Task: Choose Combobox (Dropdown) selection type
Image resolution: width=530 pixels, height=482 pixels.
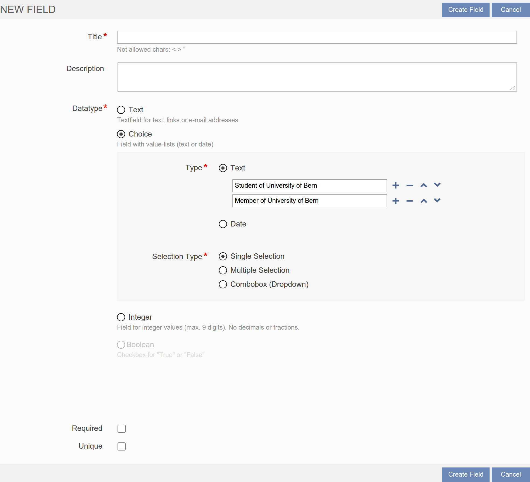Action: (223, 284)
